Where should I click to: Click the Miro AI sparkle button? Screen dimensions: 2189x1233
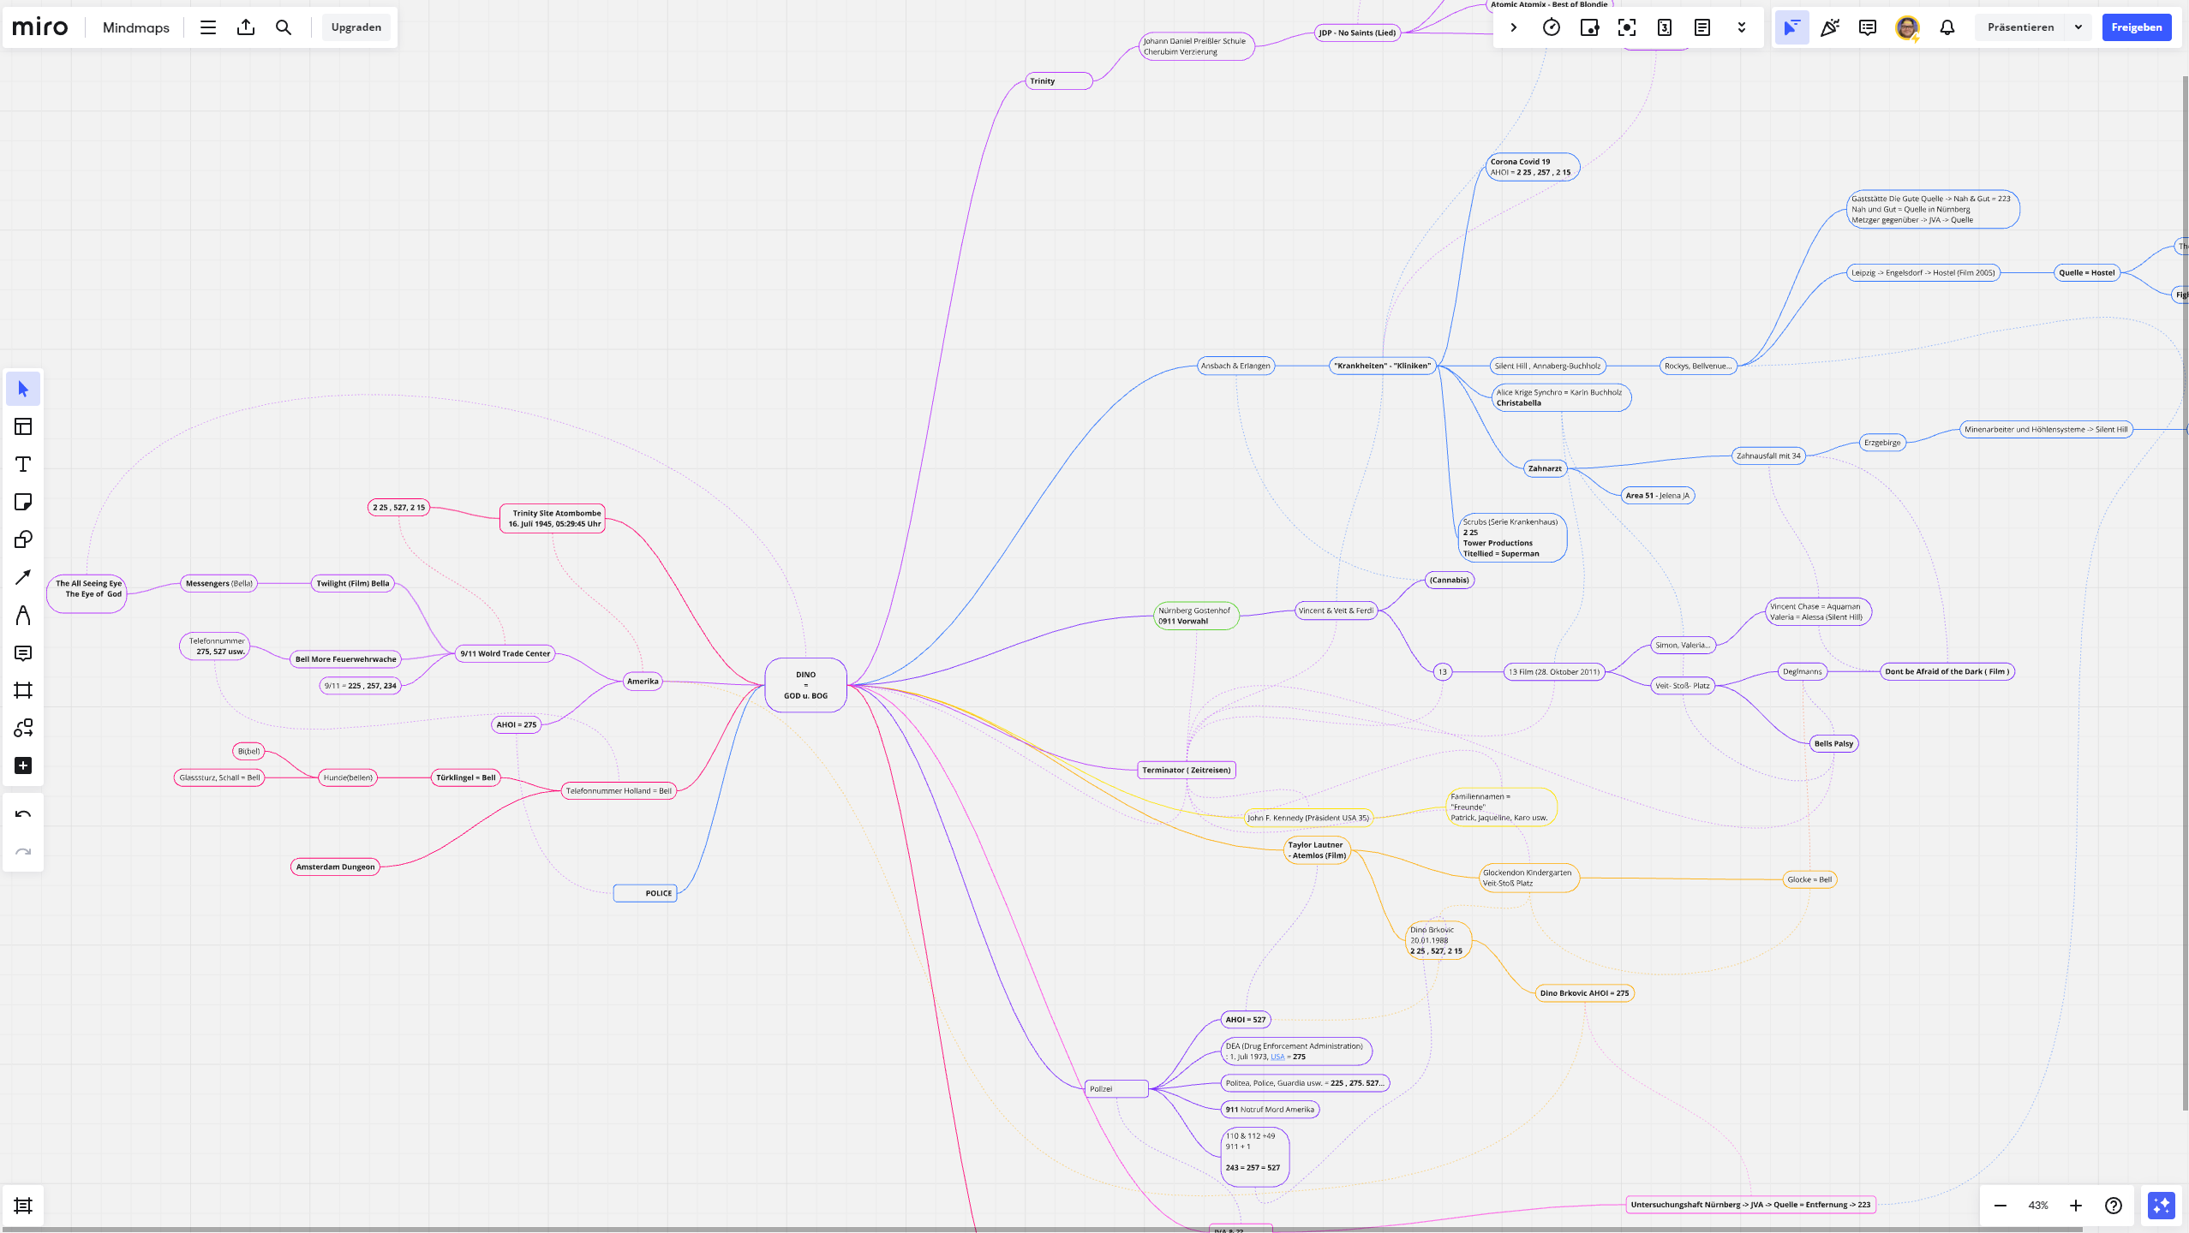pyautogui.click(x=2162, y=1206)
